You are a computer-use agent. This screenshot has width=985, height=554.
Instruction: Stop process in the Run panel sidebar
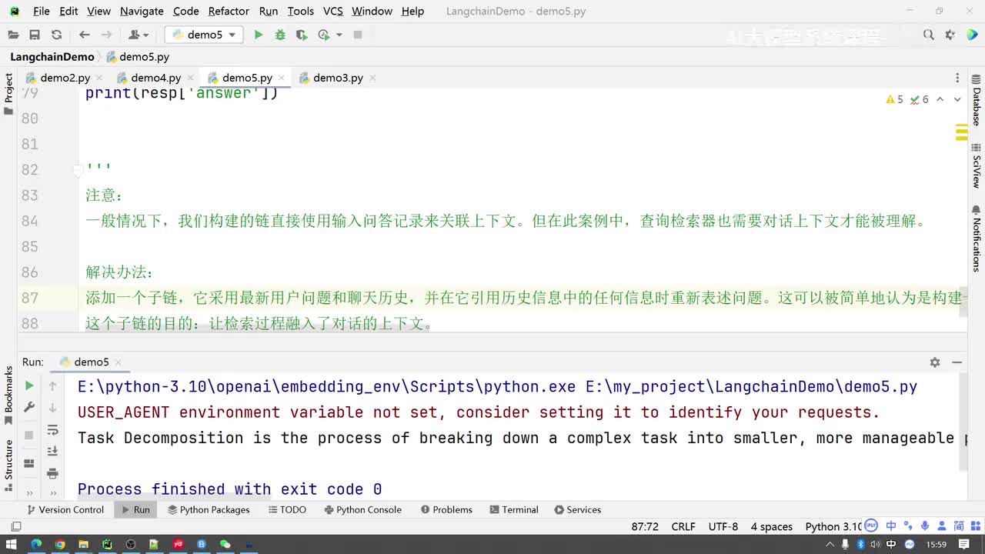29,435
